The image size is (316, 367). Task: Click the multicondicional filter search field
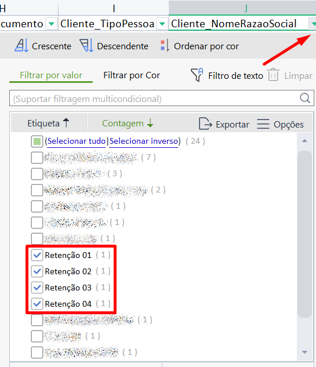click(154, 99)
